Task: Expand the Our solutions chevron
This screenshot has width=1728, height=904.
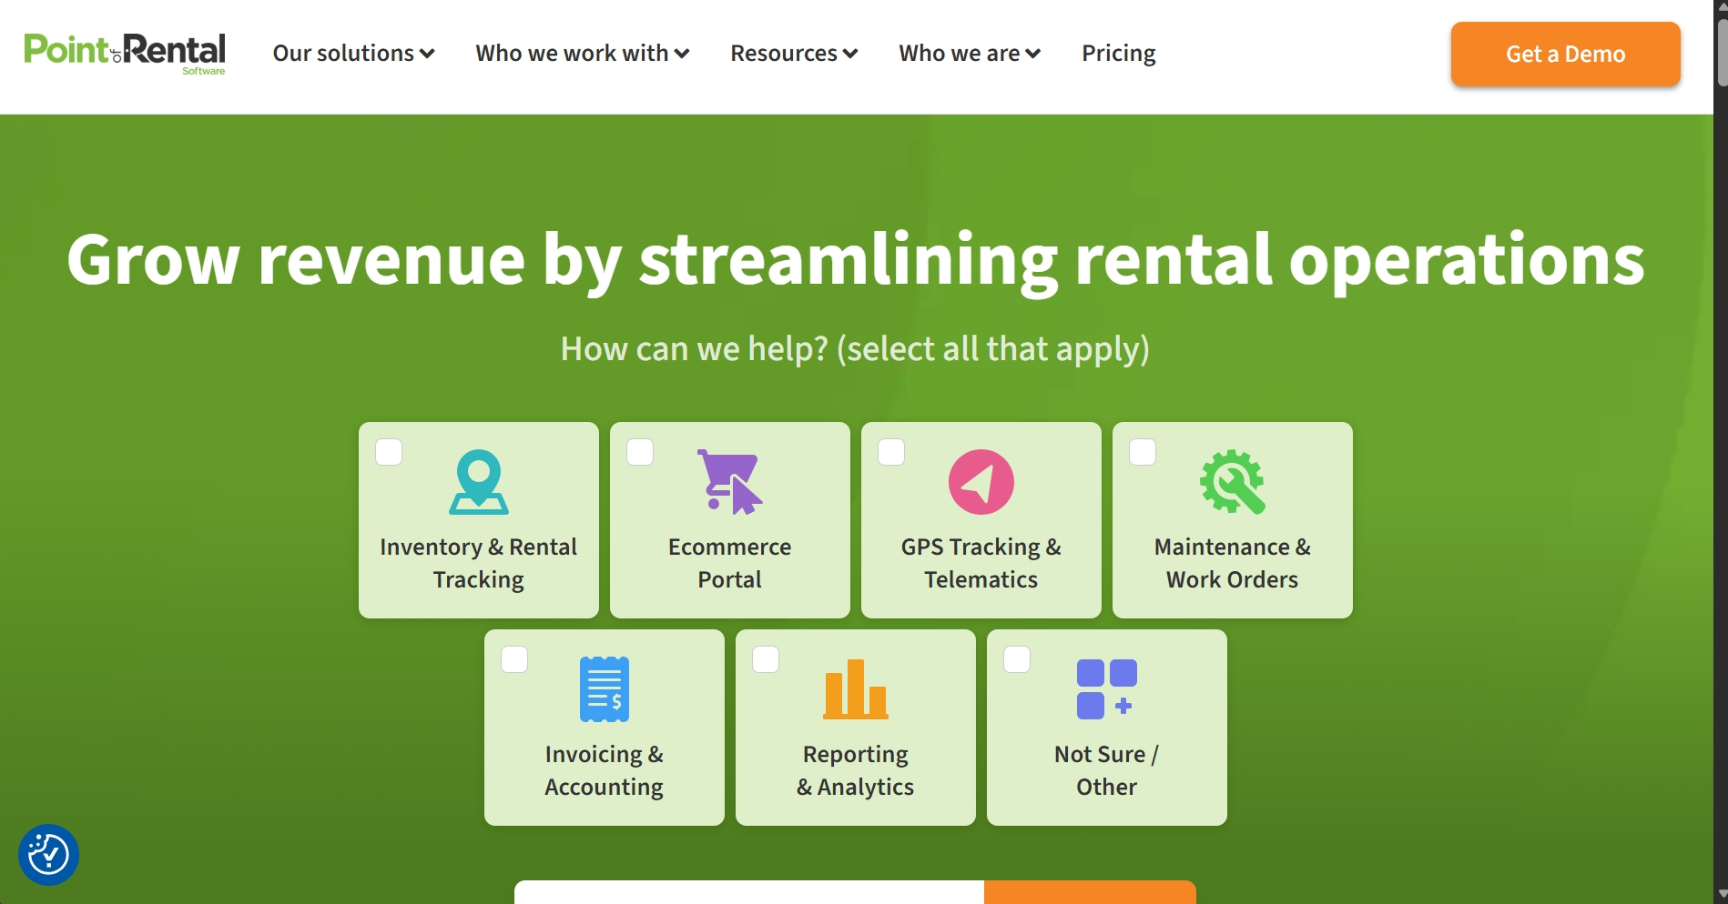Action: 427,55
